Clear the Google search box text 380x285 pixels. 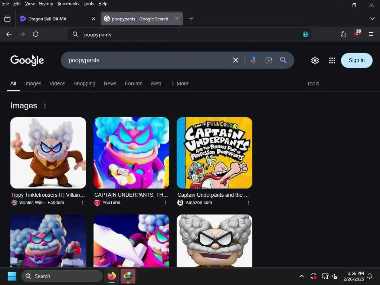[x=236, y=60]
